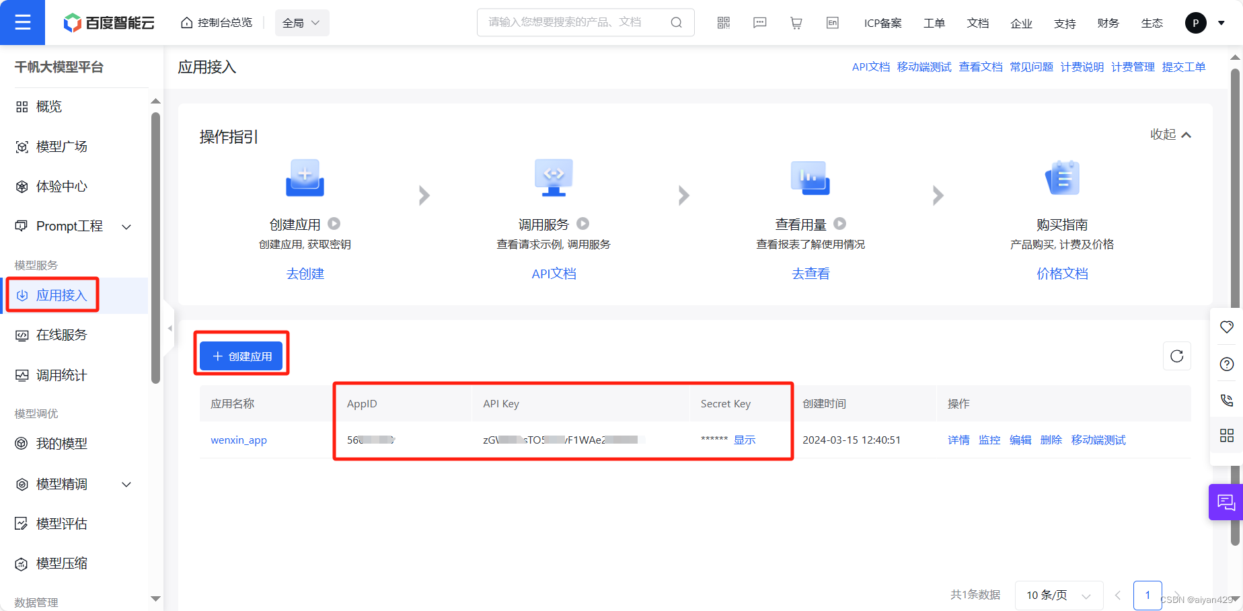Expand Prompt工程 sidebar group
The height and width of the screenshot is (611, 1243).
pos(74,226)
